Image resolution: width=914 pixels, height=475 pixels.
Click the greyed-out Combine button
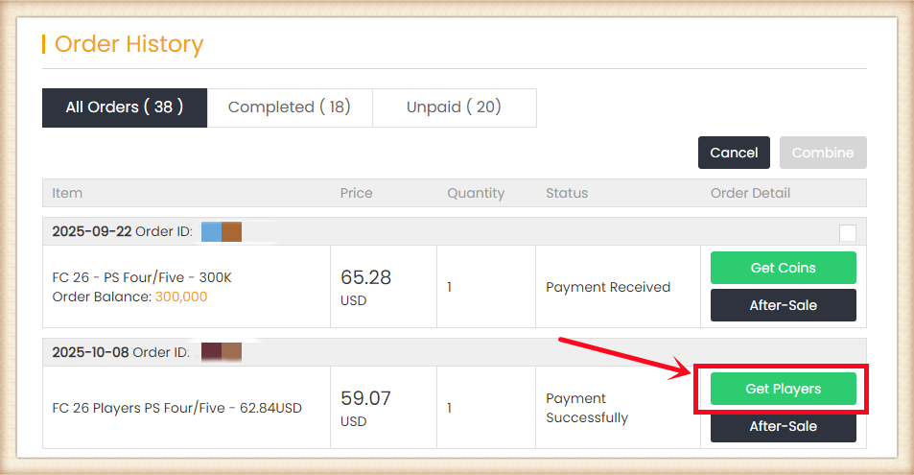823,153
